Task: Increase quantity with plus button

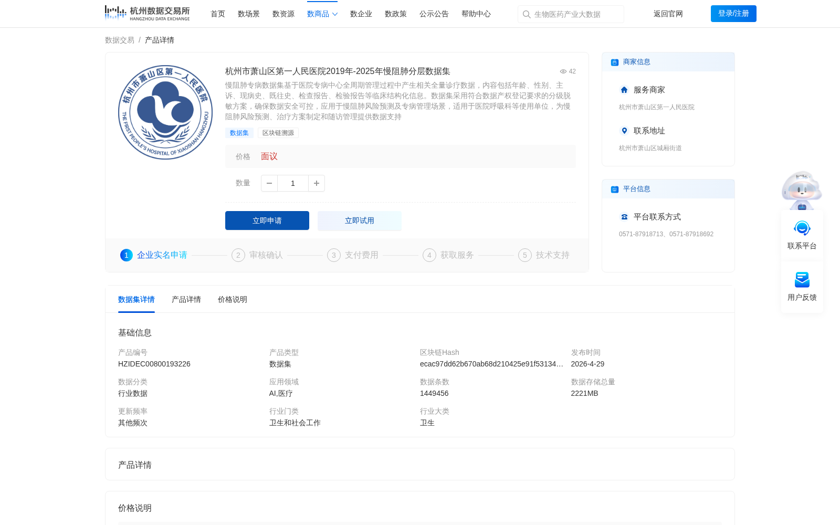Action: pyautogui.click(x=317, y=183)
